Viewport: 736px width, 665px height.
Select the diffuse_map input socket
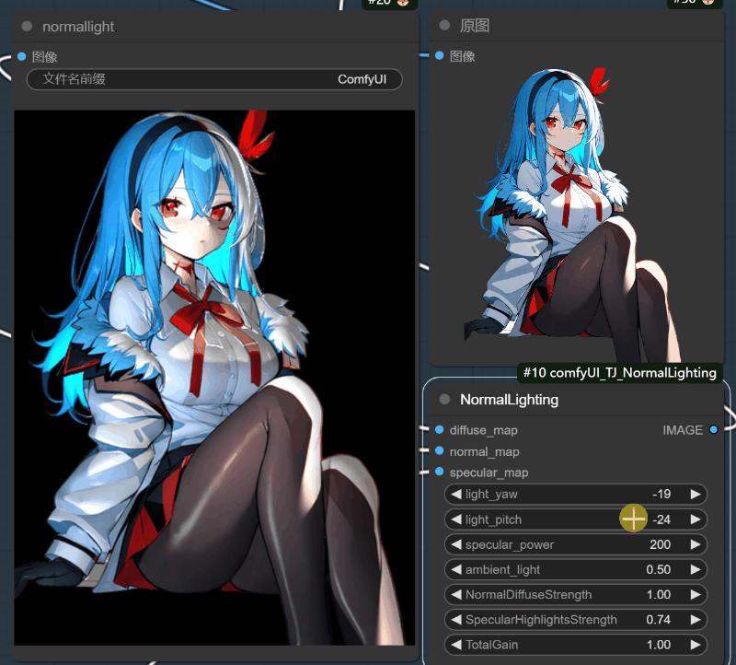pos(440,429)
